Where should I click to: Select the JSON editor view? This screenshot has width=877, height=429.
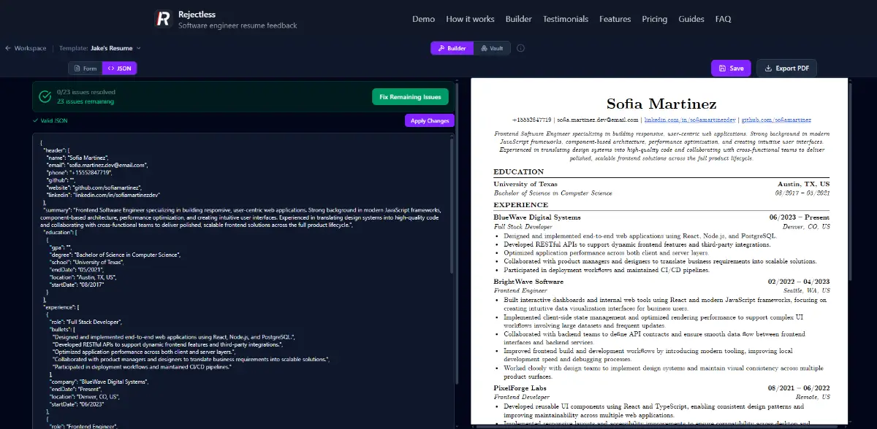coord(119,69)
